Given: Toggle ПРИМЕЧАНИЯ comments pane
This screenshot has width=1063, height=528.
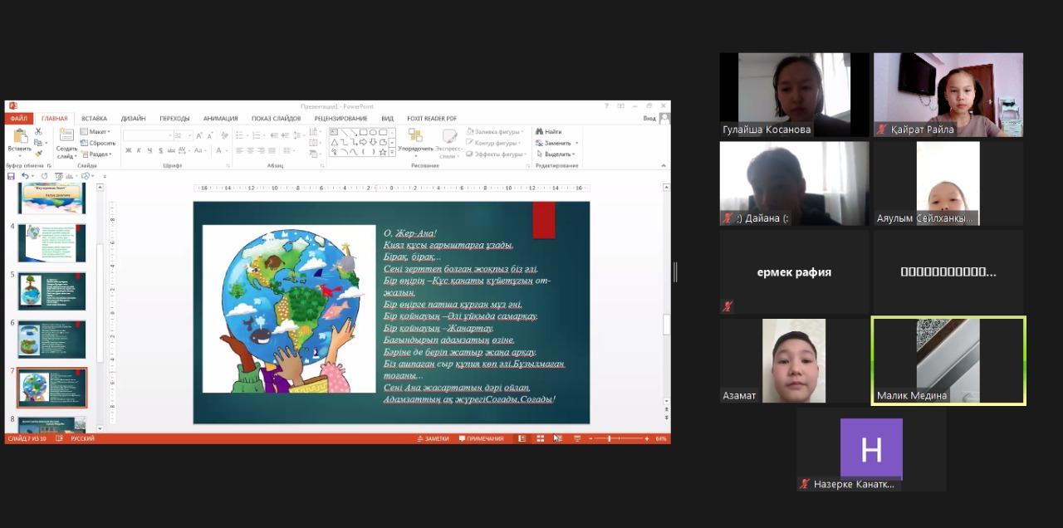Looking at the screenshot, I should click(x=481, y=438).
